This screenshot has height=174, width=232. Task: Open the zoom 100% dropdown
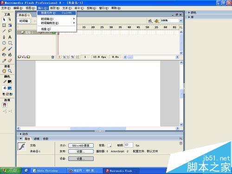point(181,20)
